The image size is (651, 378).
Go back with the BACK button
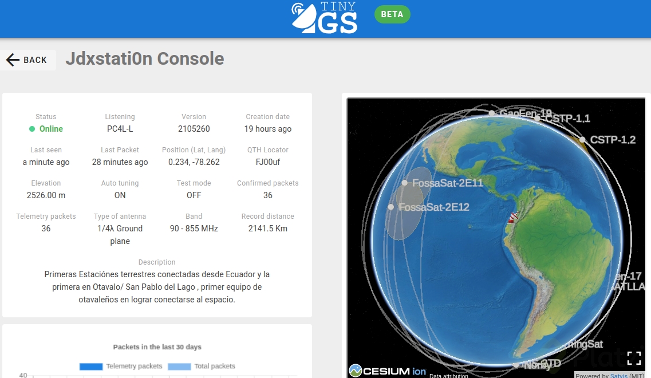pyautogui.click(x=28, y=60)
